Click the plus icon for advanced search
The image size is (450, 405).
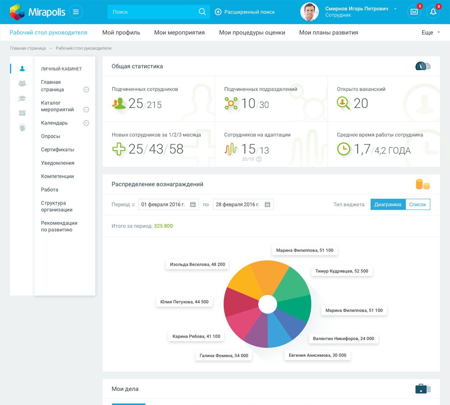tap(218, 12)
